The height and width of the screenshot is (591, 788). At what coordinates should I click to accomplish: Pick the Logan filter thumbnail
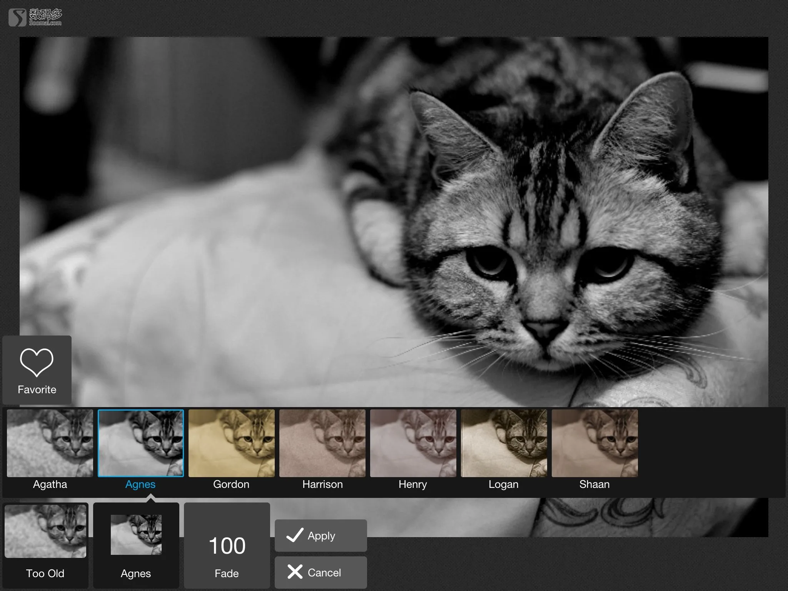pyautogui.click(x=504, y=443)
